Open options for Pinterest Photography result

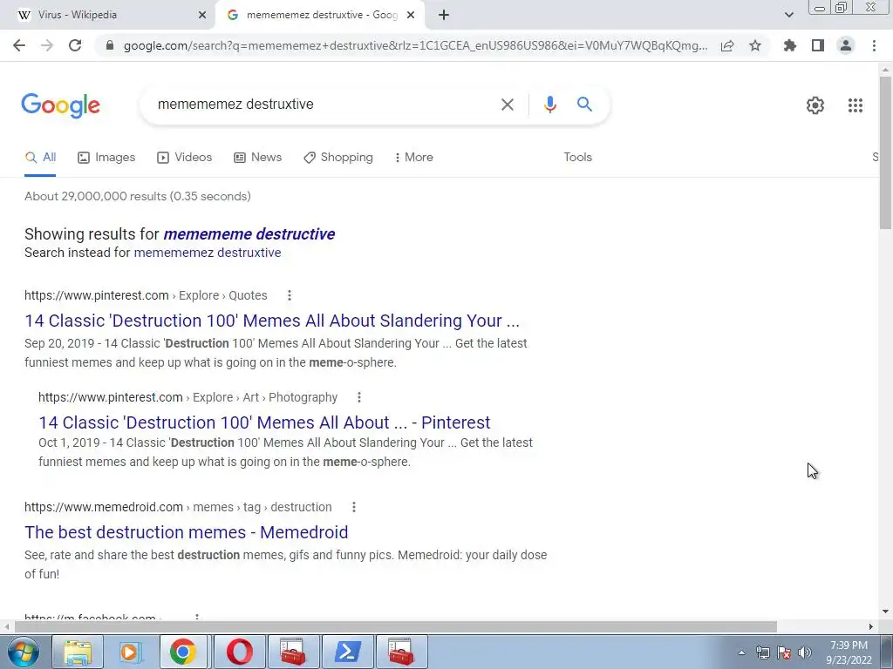point(358,397)
